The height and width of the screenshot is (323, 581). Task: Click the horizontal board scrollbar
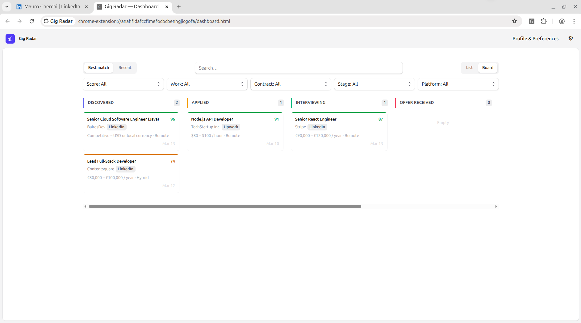tap(225, 206)
